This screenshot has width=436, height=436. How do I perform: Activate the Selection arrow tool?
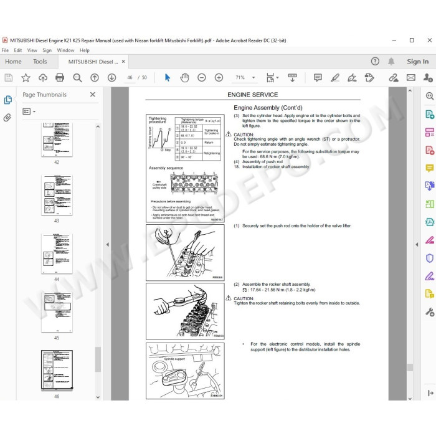[168, 78]
